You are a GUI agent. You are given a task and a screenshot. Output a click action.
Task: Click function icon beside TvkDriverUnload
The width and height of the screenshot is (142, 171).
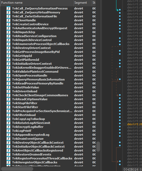tap(8, 91)
